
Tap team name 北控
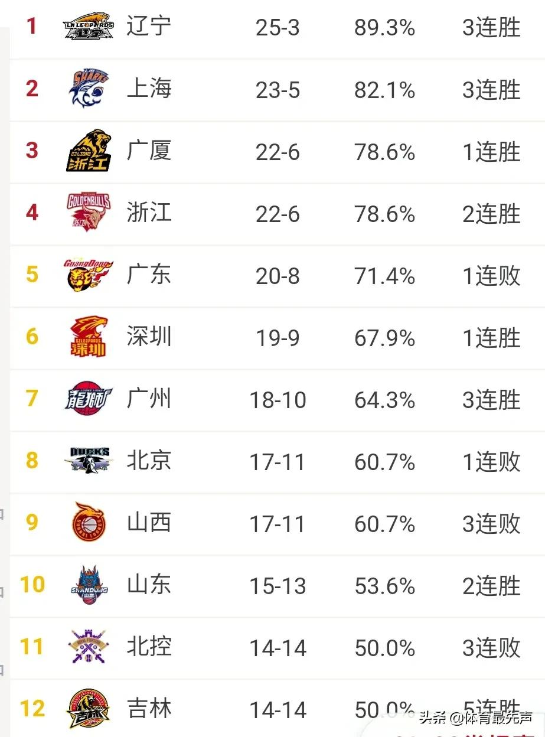click(149, 647)
